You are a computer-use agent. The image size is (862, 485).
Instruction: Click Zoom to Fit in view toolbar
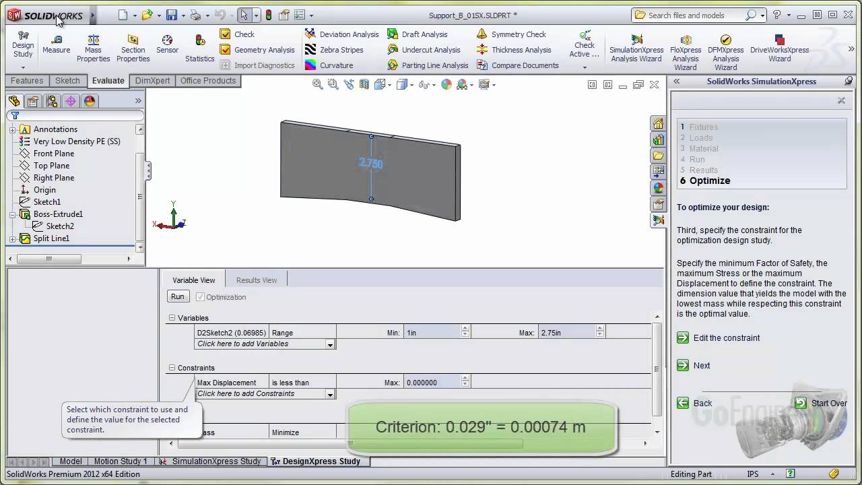(318, 84)
